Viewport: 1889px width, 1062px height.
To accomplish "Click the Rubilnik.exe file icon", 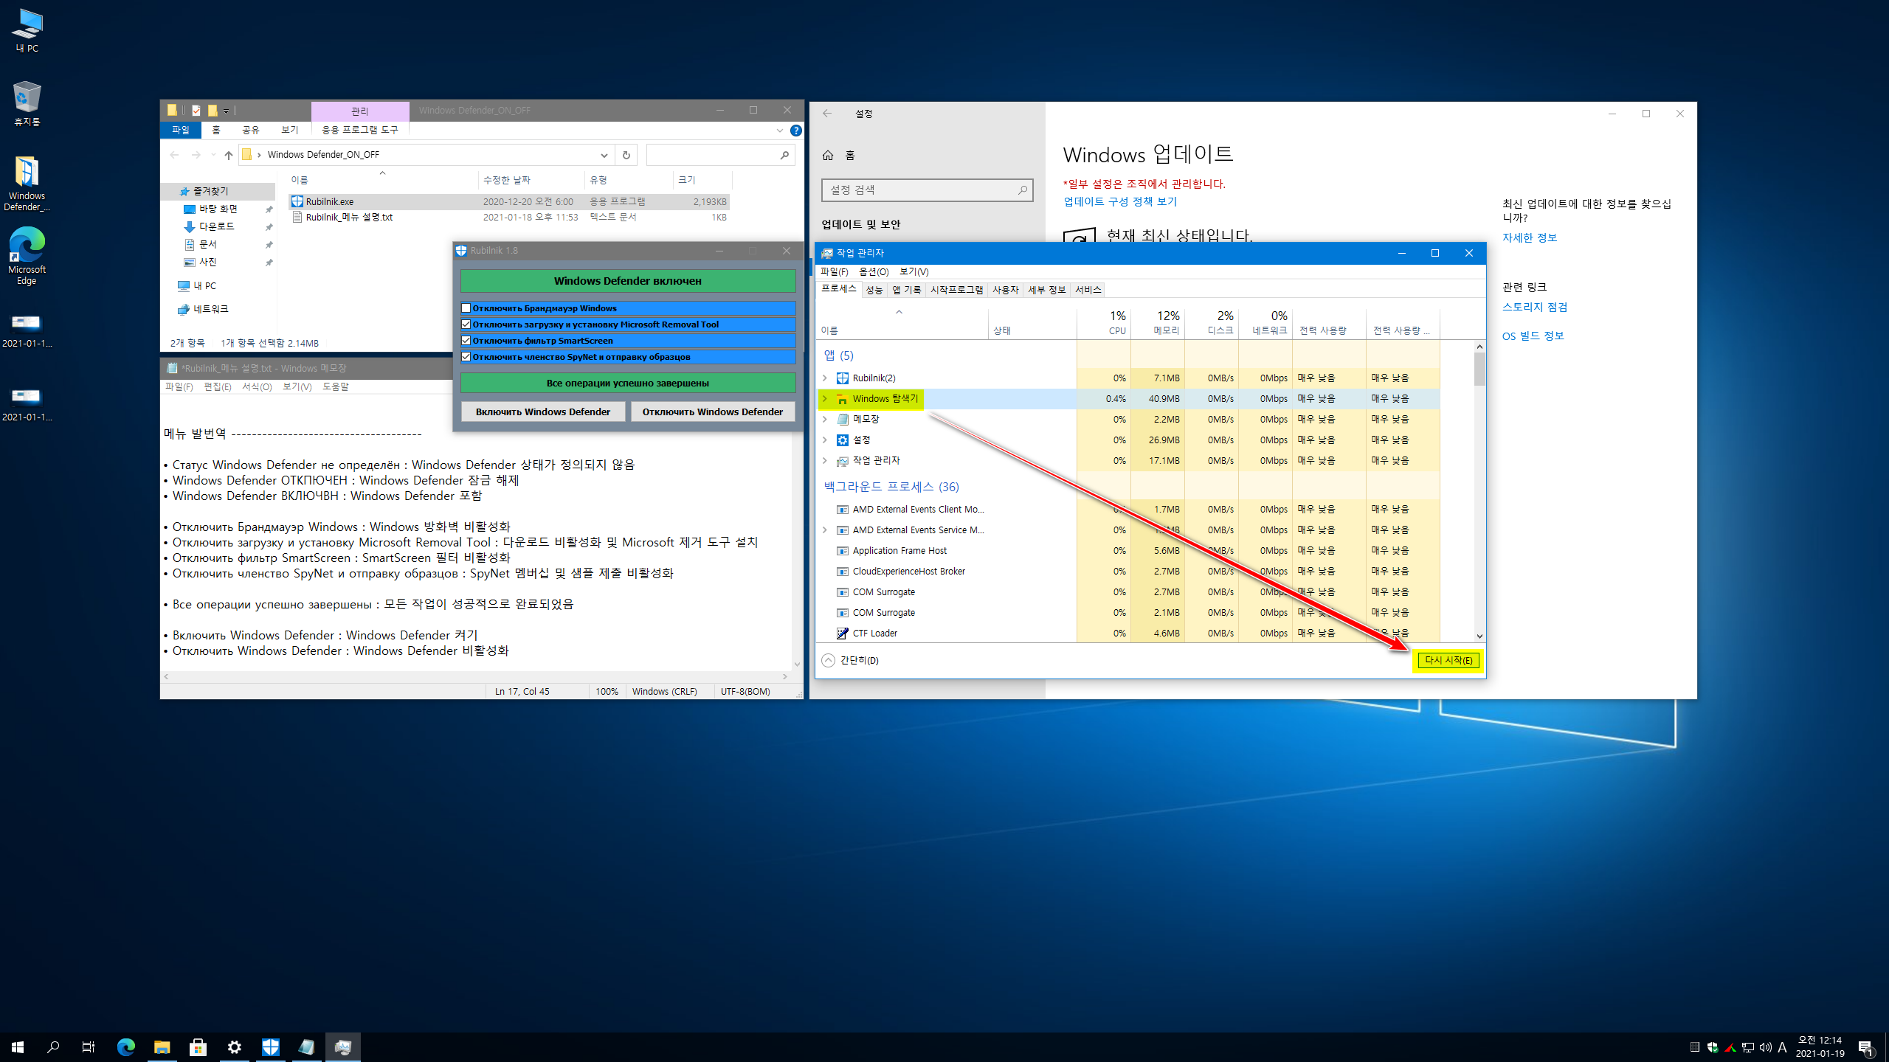I will (x=297, y=201).
